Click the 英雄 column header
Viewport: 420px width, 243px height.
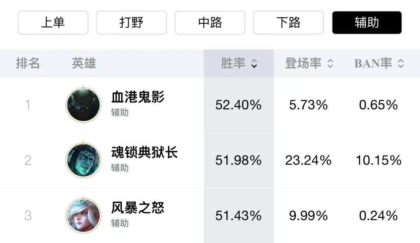pos(84,63)
